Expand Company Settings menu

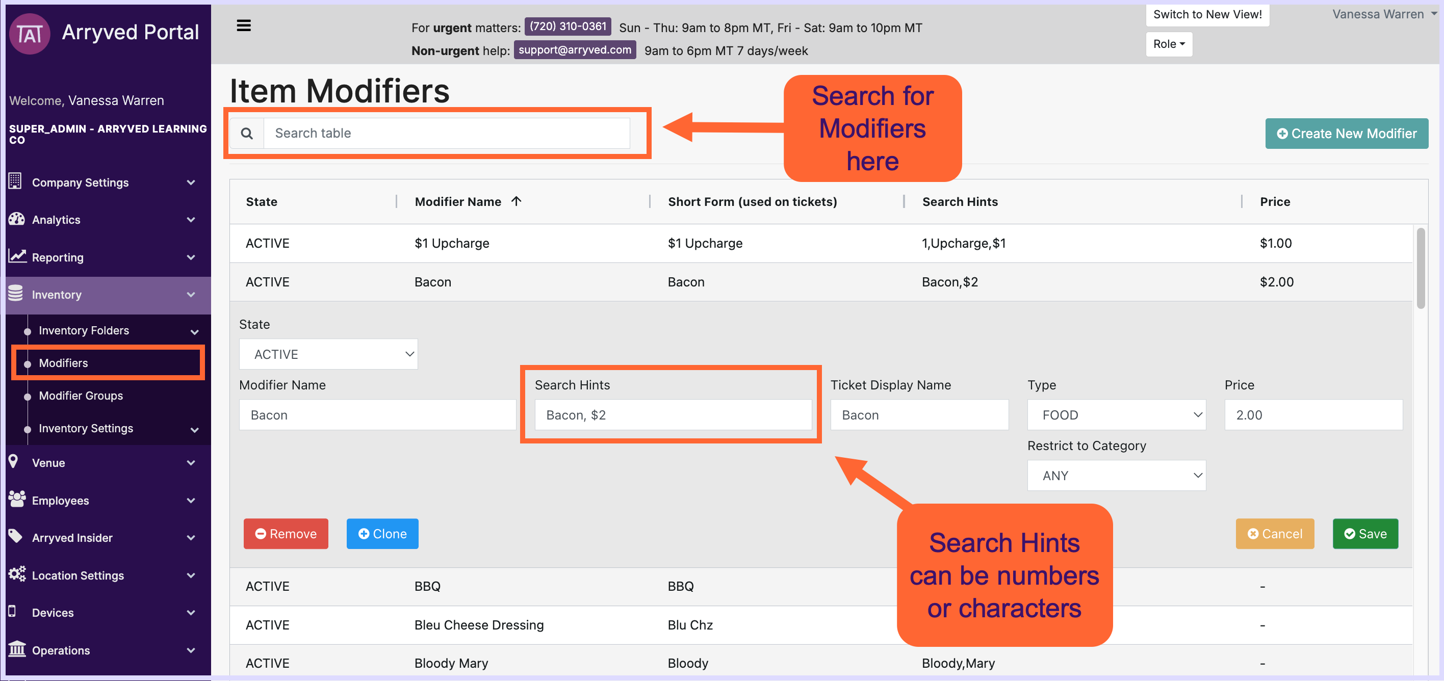coord(191,182)
